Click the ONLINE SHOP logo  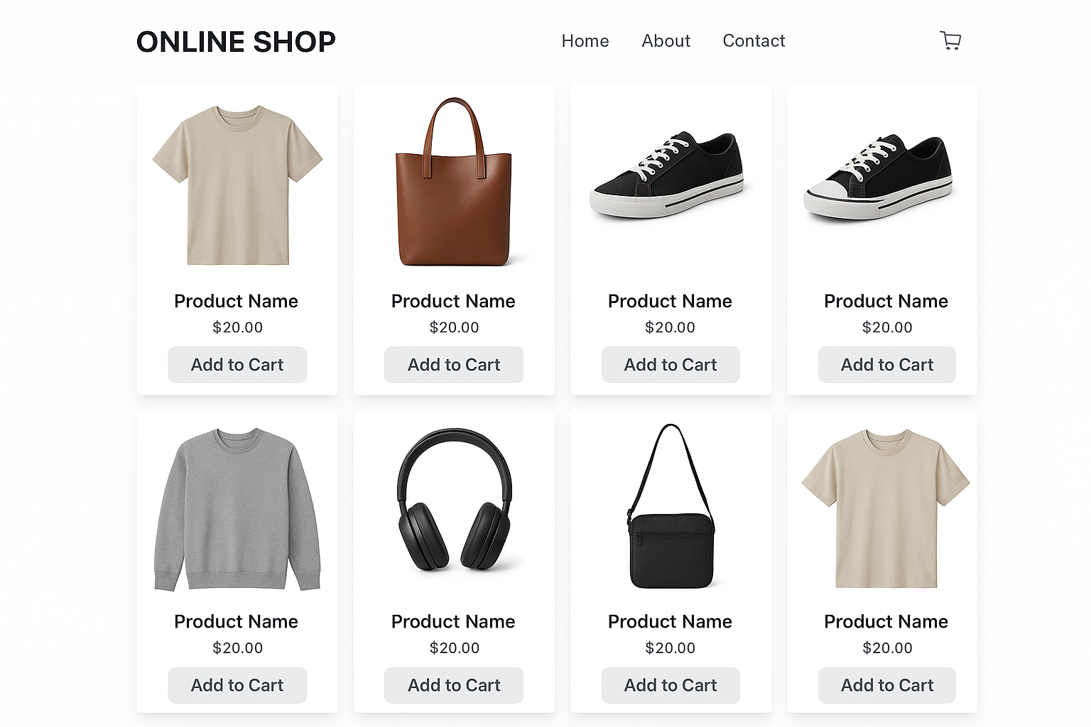tap(236, 42)
